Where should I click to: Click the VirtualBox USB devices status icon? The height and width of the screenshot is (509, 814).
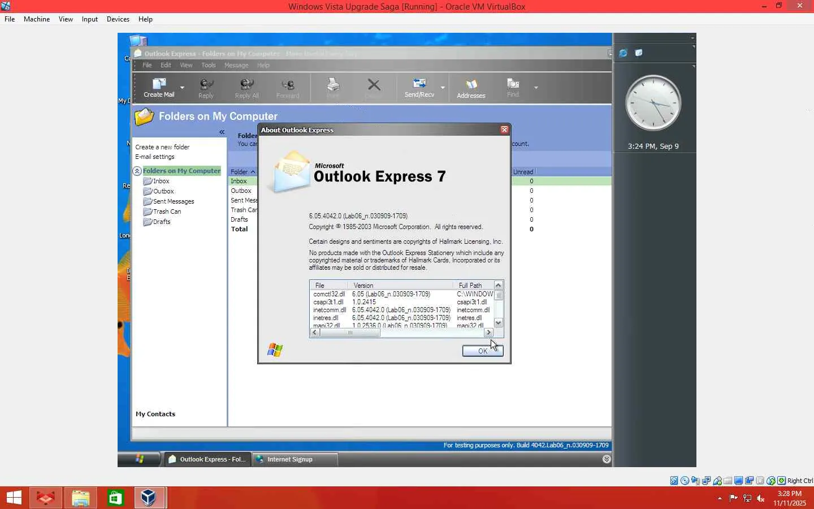717,481
